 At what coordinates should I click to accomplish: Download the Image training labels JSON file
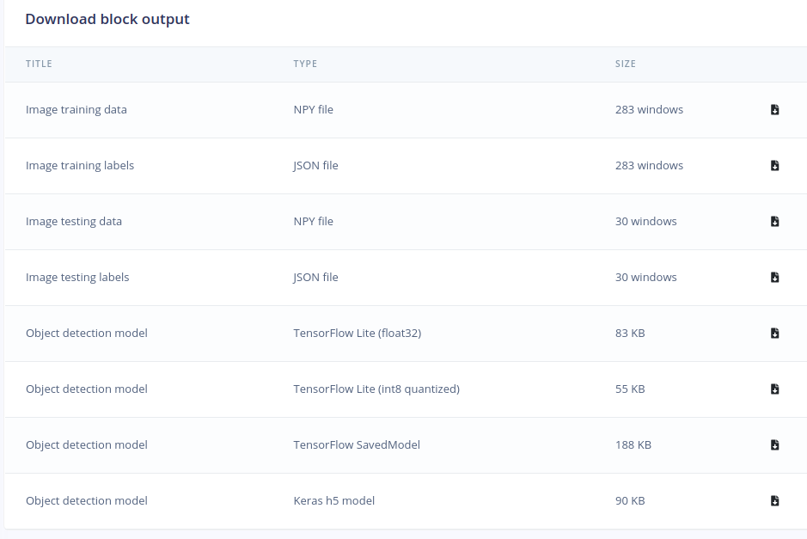pyautogui.click(x=774, y=165)
